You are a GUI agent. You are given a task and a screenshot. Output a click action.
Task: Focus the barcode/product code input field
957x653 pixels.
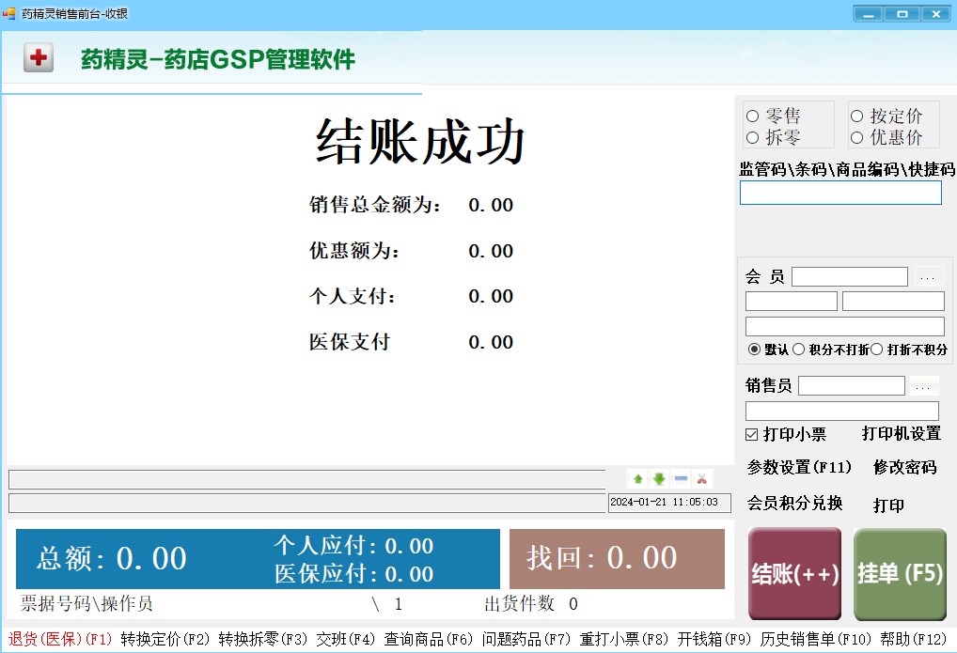(840, 193)
